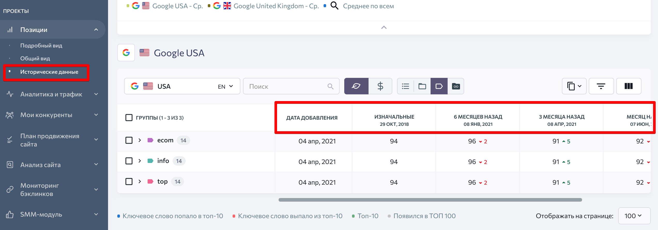Expand the SMM-модуль chevron
This screenshot has height=230, width=658.
(x=96, y=214)
